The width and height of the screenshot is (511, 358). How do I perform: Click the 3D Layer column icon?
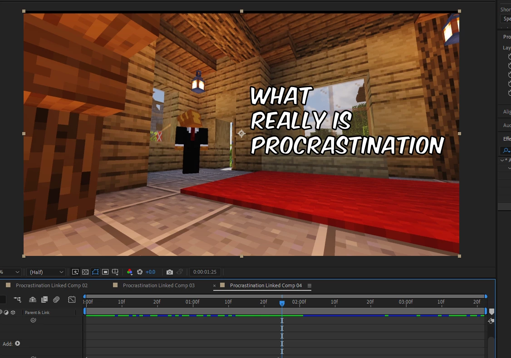(13, 312)
